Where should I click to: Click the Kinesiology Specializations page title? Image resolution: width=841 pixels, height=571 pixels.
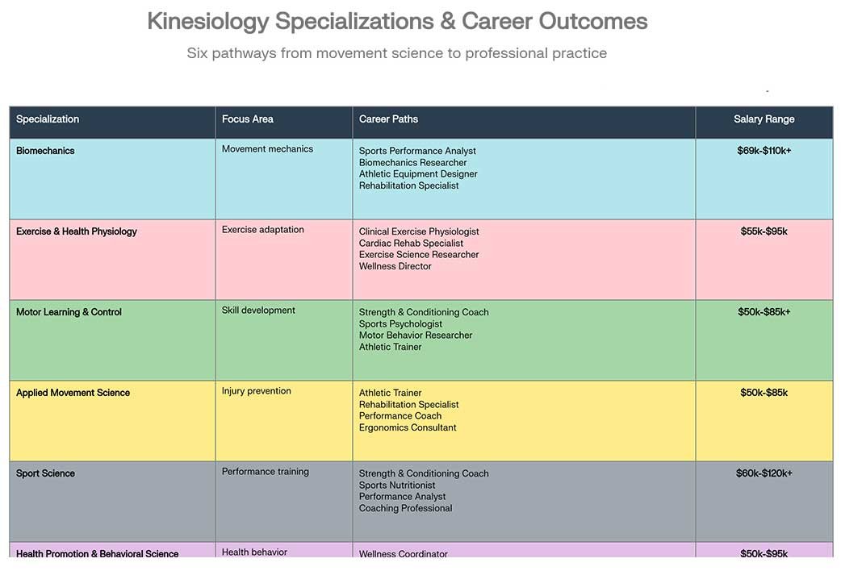[397, 21]
